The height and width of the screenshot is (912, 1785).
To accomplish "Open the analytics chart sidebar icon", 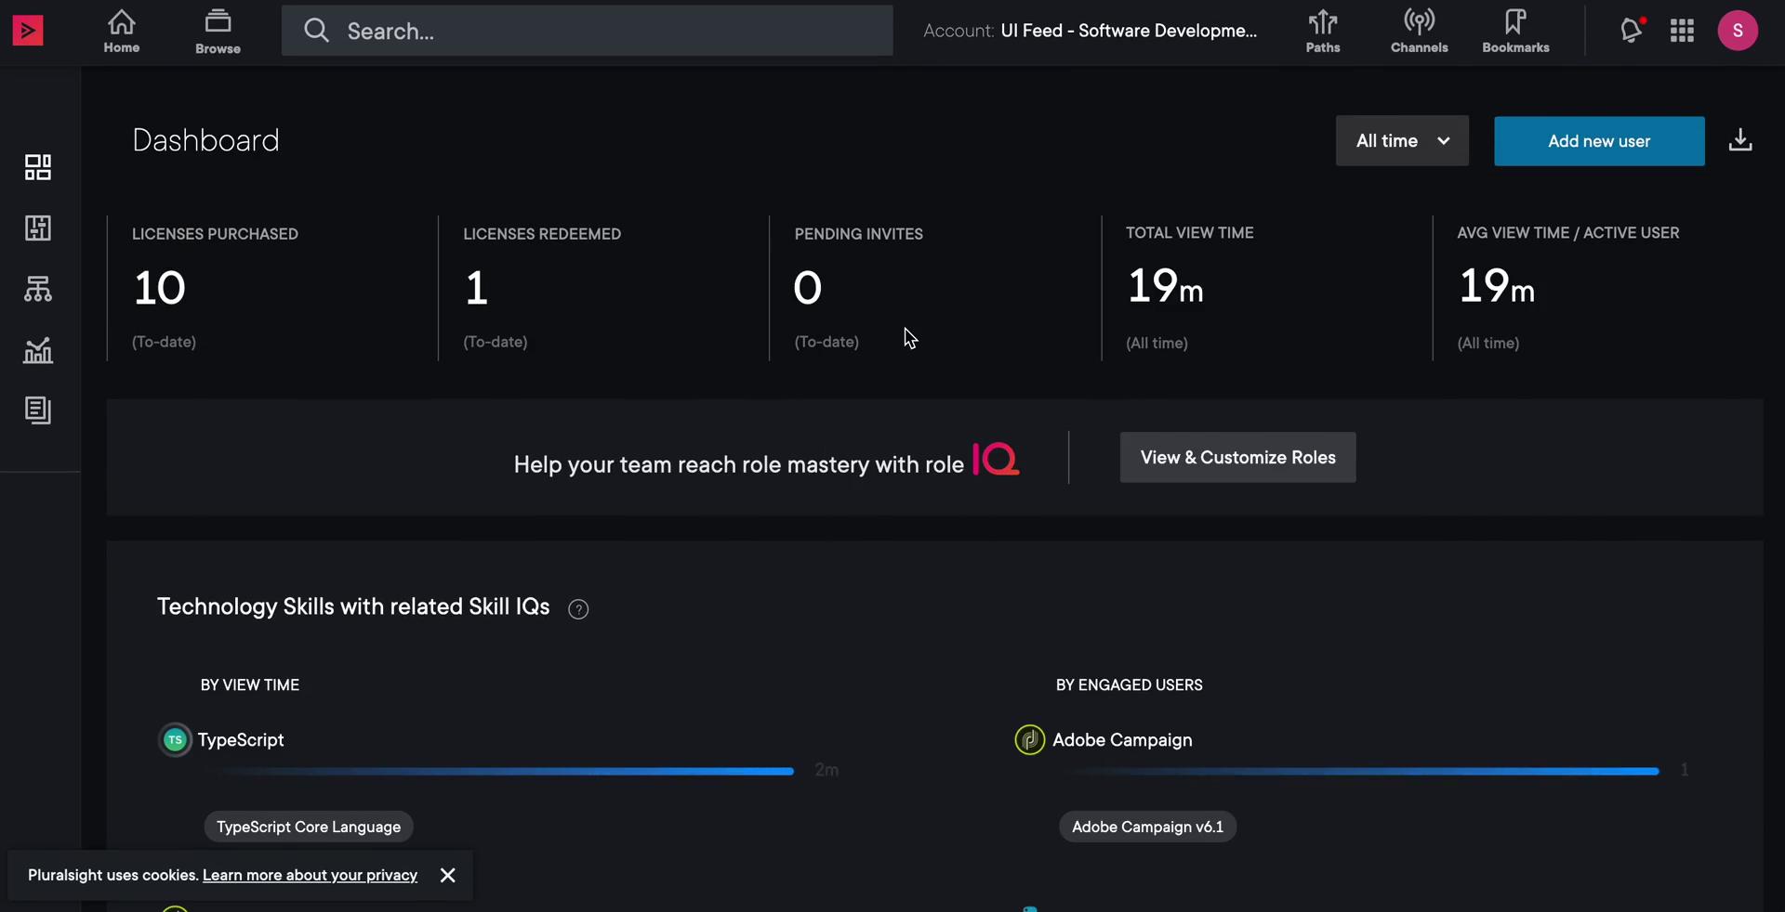I will [38, 350].
